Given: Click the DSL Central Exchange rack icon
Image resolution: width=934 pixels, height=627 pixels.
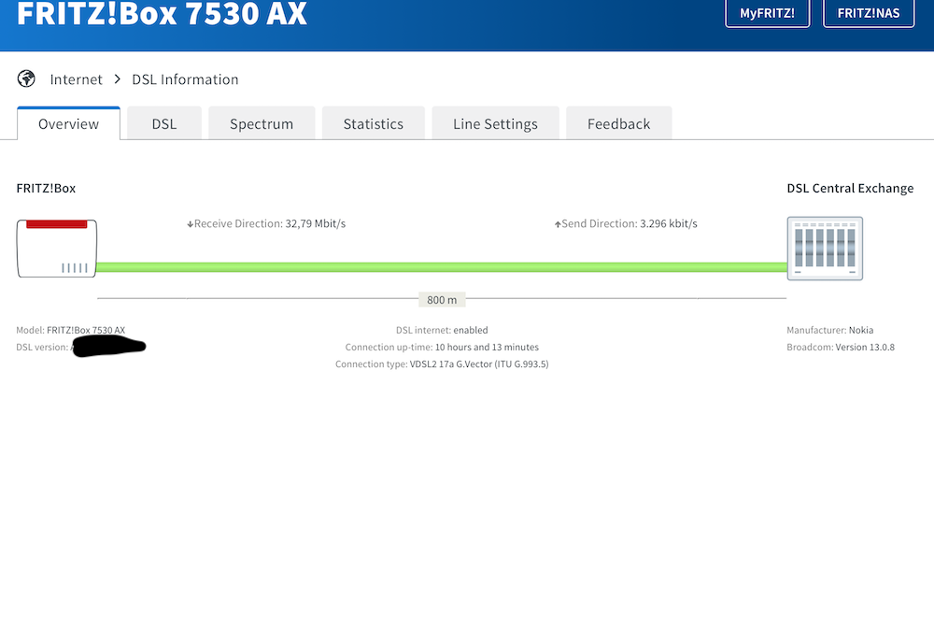Looking at the screenshot, I should [x=825, y=248].
